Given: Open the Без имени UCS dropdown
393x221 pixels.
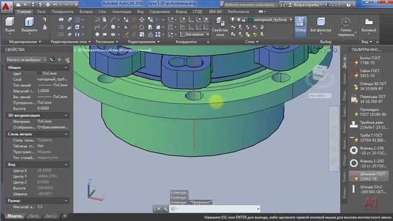Looking at the screenshot, I should [x=195, y=34].
